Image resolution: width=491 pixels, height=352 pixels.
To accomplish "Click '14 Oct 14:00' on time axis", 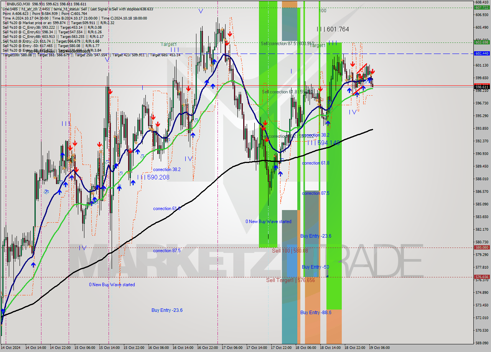I will 36,348.
